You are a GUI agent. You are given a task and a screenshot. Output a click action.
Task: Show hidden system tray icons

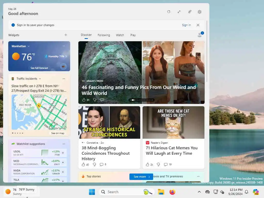[199, 192]
